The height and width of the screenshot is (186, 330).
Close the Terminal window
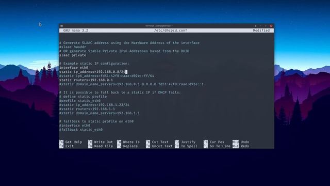tap(271, 26)
